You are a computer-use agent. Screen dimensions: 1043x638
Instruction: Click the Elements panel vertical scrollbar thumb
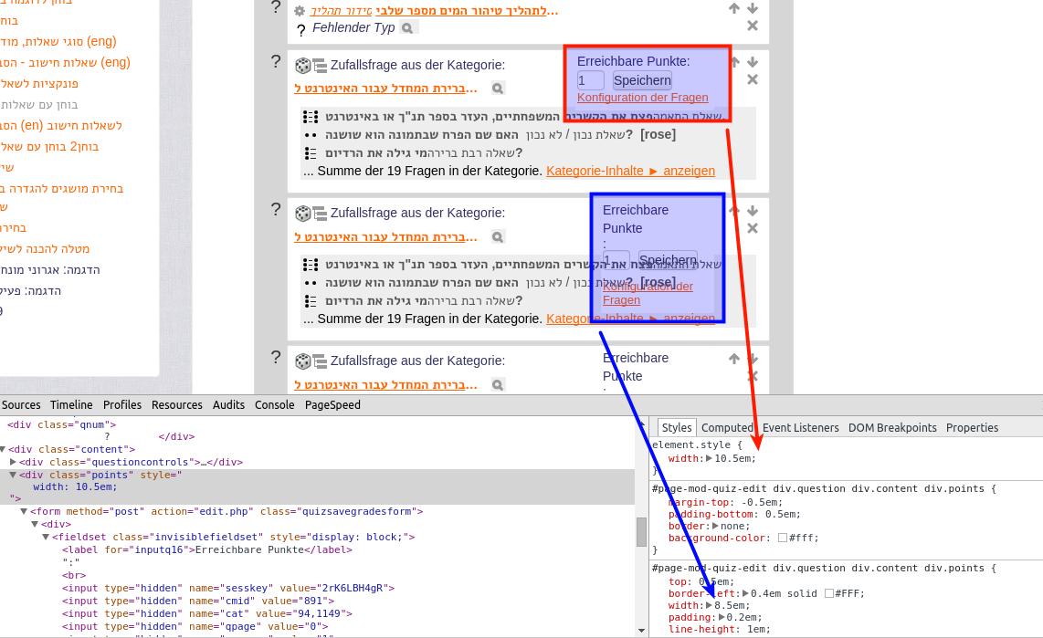[641, 531]
